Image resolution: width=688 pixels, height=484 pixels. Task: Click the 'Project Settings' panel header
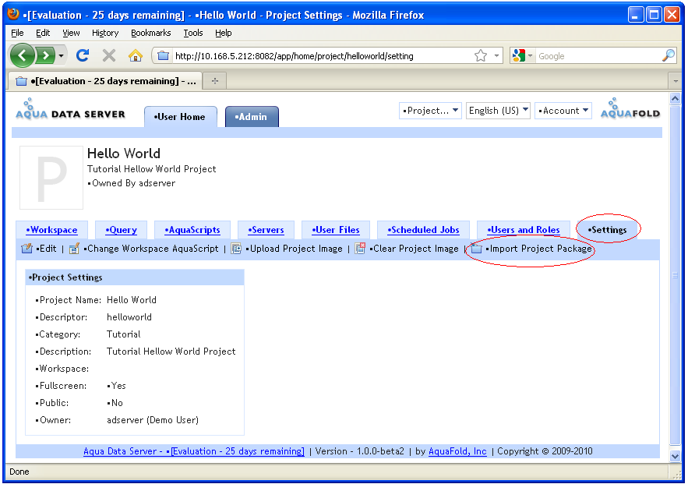(x=135, y=277)
